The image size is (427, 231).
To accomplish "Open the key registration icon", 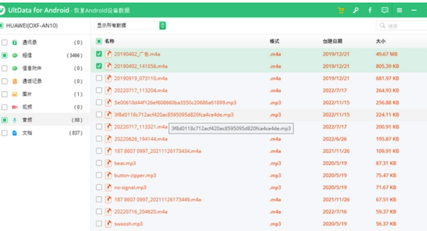I will (x=355, y=10).
